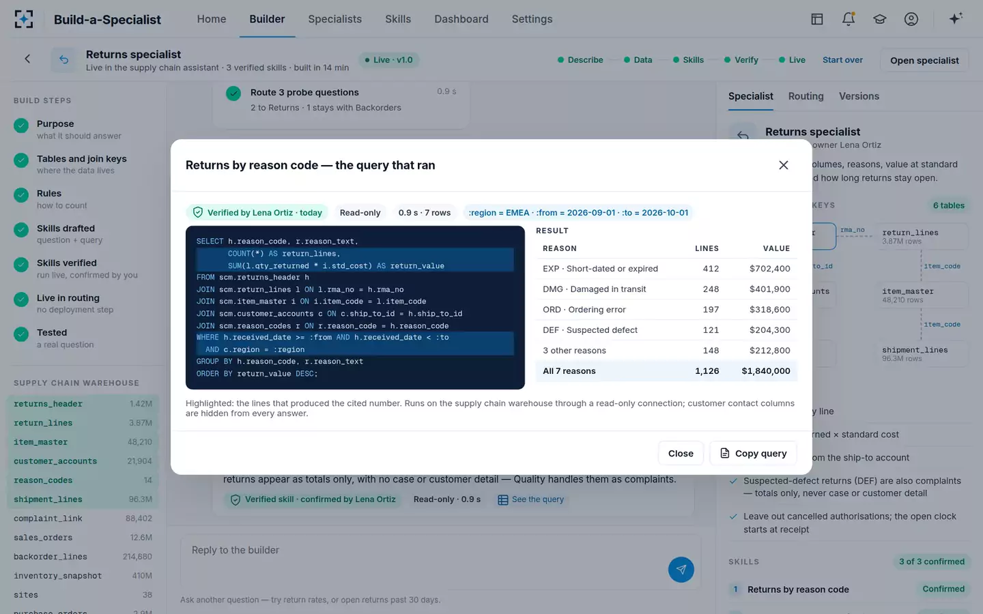This screenshot has height=614, width=983.
Task: Select the Dashboard menu item
Action: [461, 19]
